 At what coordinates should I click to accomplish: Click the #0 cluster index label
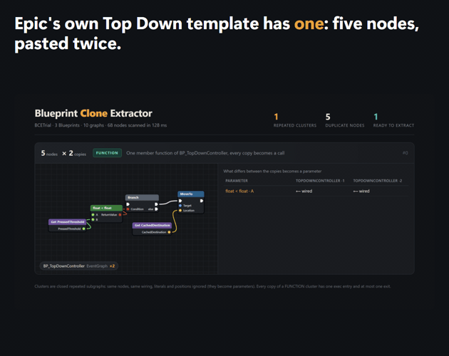406,153
